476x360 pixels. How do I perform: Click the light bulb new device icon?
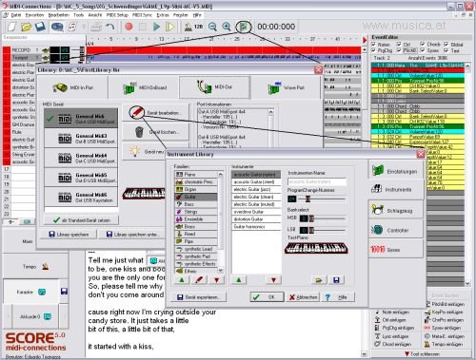click(x=135, y=151)
